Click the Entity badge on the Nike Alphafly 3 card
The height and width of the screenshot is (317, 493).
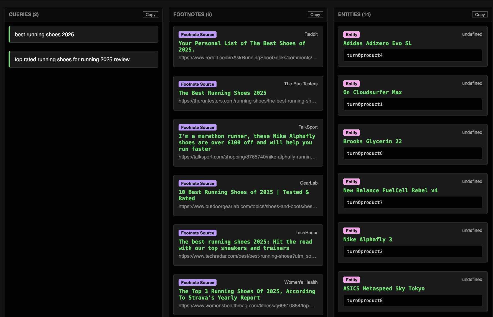point(351,231)
